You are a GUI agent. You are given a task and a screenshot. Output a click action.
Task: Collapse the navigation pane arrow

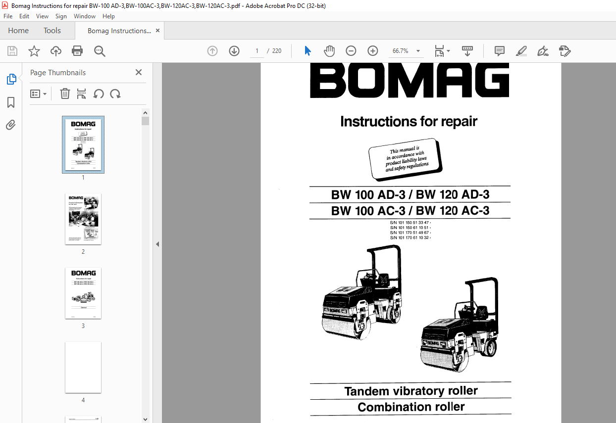(157, 244)
